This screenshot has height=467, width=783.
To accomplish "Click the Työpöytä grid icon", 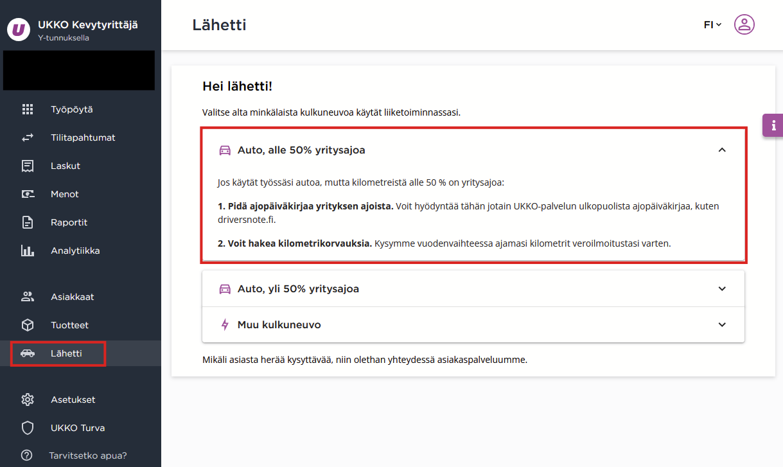I will [x=27, y=109].
